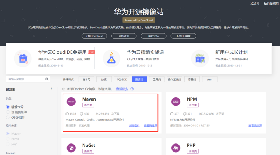Viewport: 280px width, 155px height.
Task: Select the 镜像卡片 radio option
Action: pos(8,107)
